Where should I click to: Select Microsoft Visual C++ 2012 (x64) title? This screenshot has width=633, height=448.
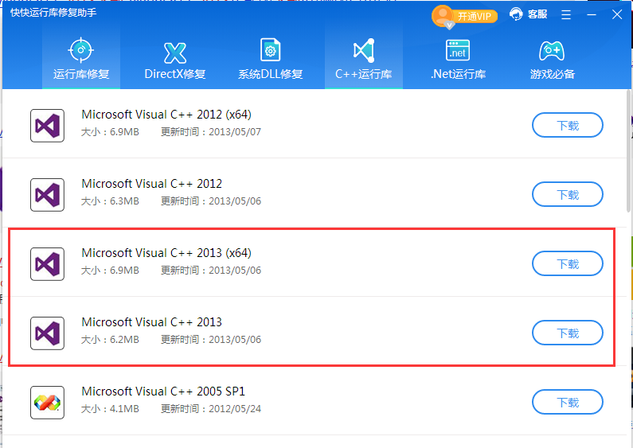click(x=166, y=115)
